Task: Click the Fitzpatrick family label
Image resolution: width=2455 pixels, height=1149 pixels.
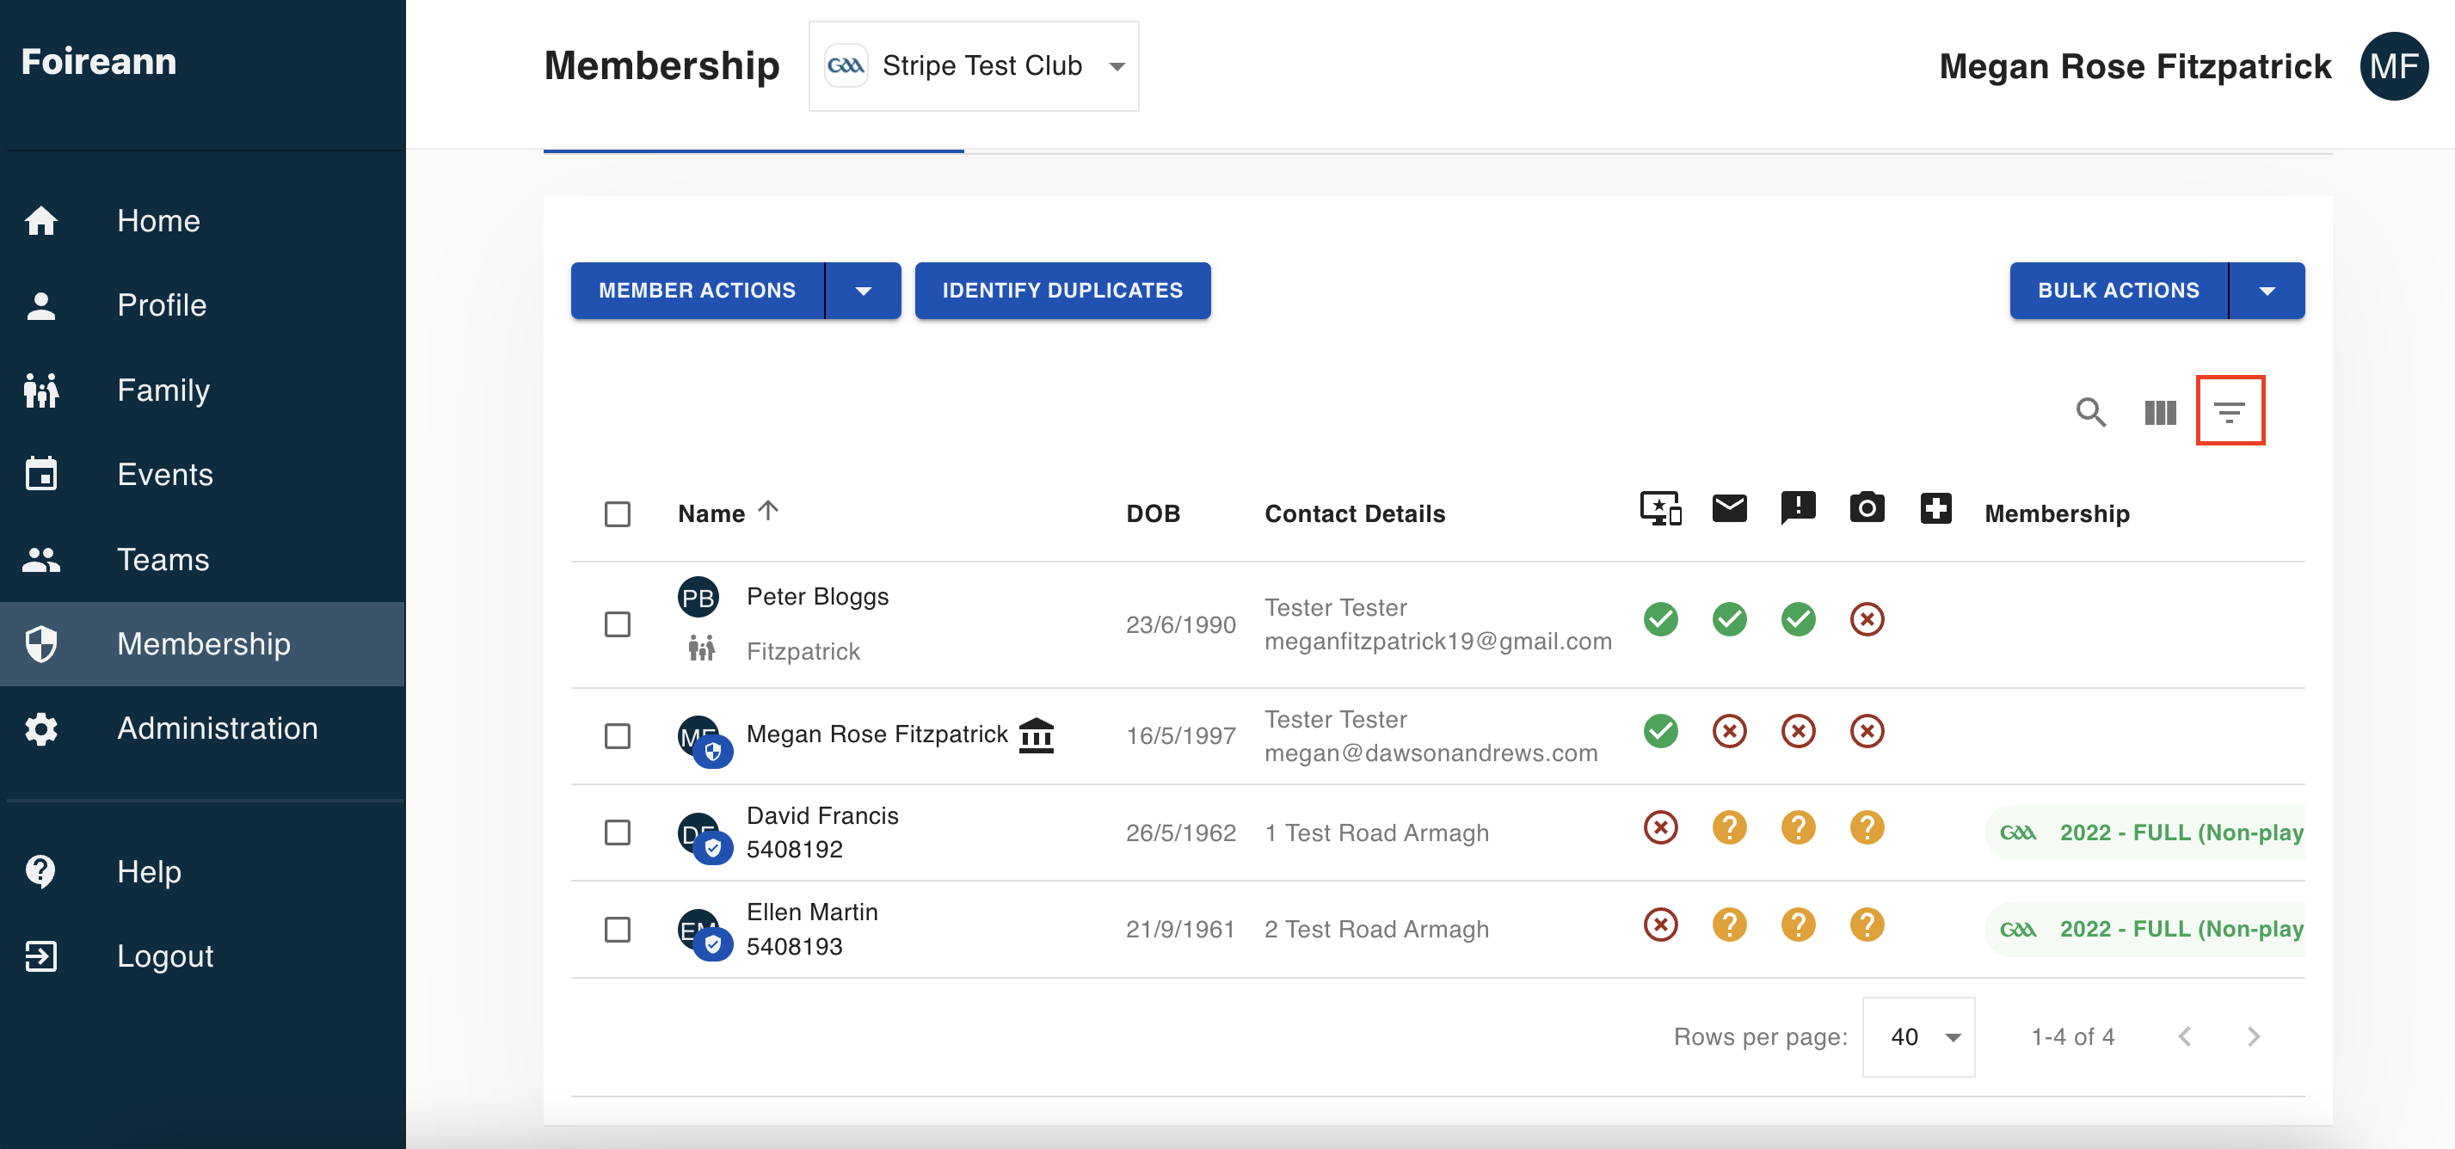Action: point(803,651)
